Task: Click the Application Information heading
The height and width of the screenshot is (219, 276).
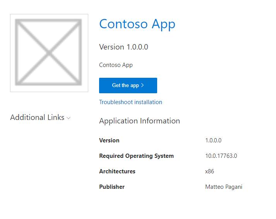Action: point(139,121)
